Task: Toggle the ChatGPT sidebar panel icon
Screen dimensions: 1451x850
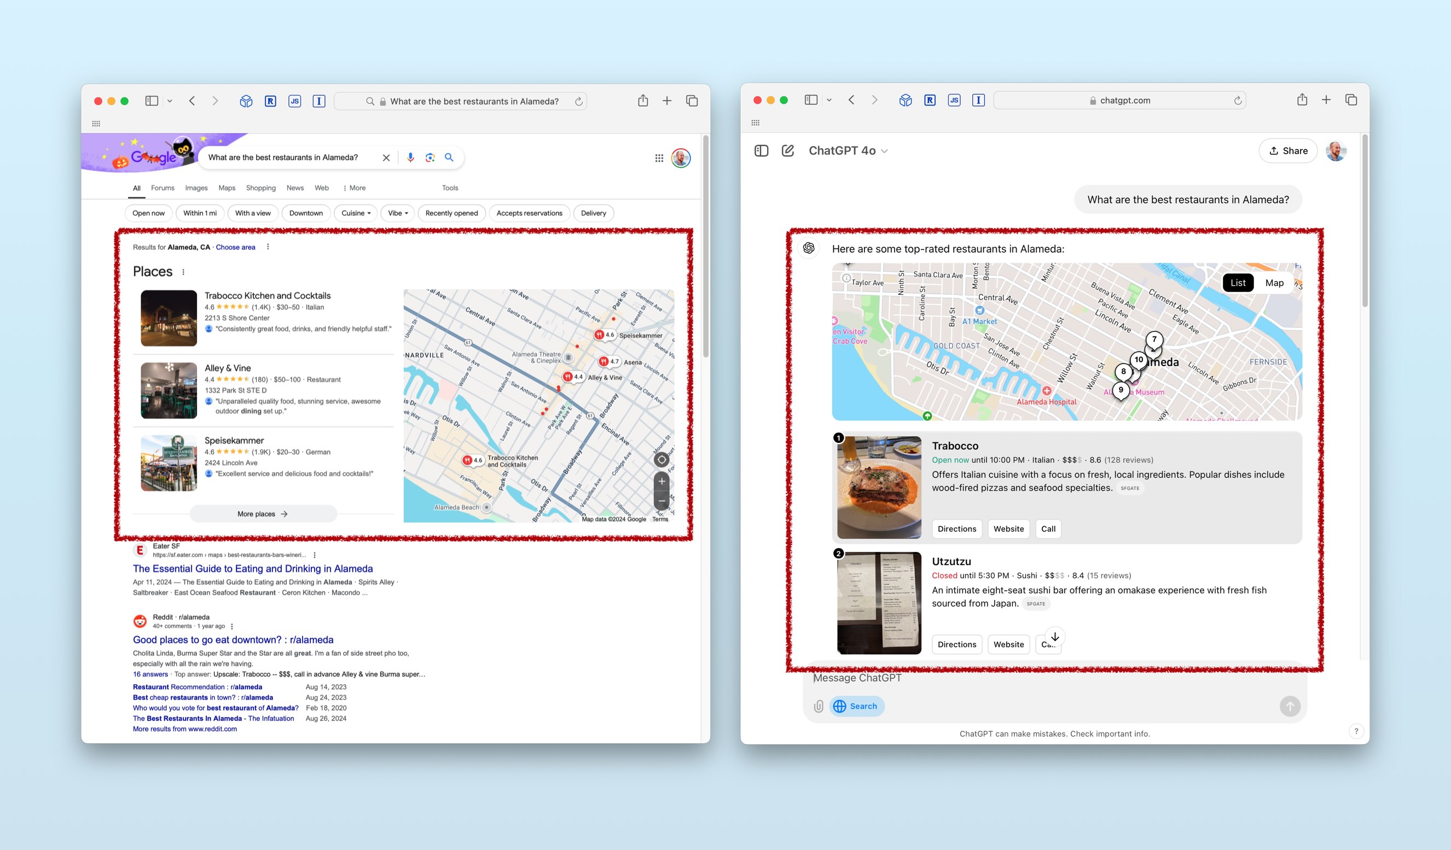Action: [761, 151]
